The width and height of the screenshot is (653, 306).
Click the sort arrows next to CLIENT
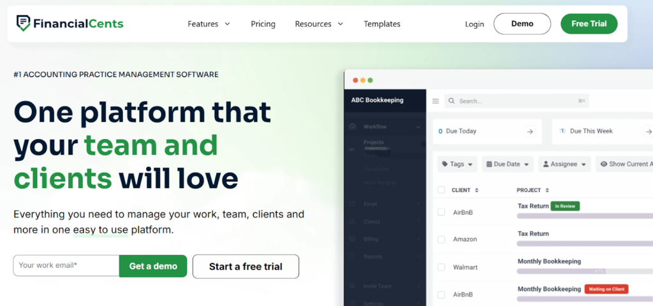click(x=476, y=191)
